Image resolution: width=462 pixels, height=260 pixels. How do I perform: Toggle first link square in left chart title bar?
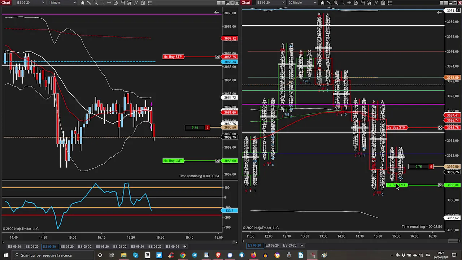(218, 3)
